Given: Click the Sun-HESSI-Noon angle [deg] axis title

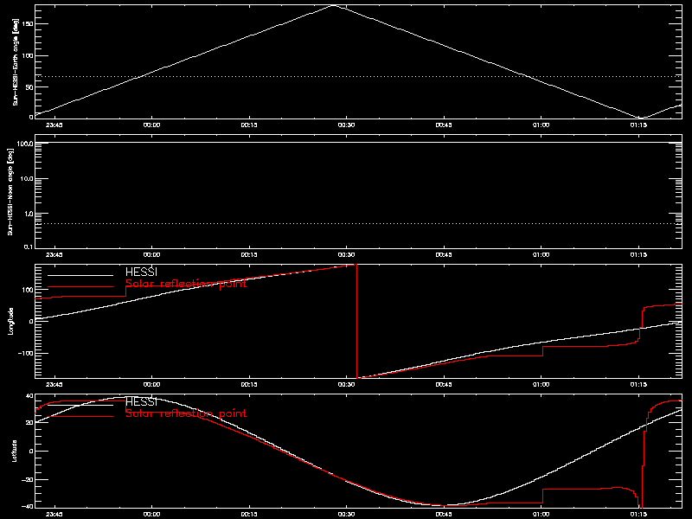Looking at the screenshot, I should coord(11,191).
